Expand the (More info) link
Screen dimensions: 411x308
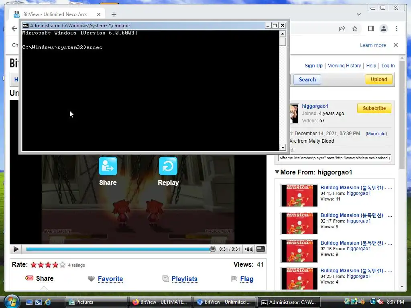[x=376, y=134]
